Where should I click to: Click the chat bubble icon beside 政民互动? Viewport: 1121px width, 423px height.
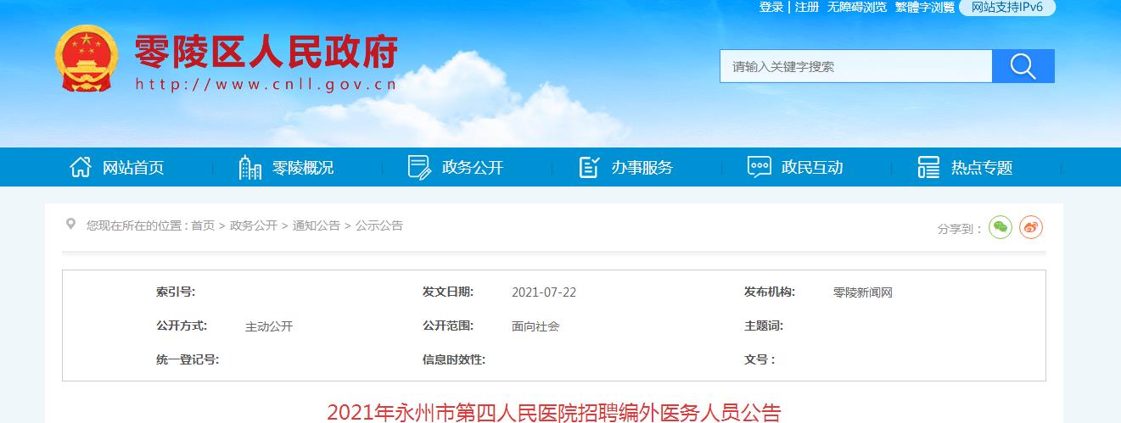pyautogui.click(x=759, y=167)
